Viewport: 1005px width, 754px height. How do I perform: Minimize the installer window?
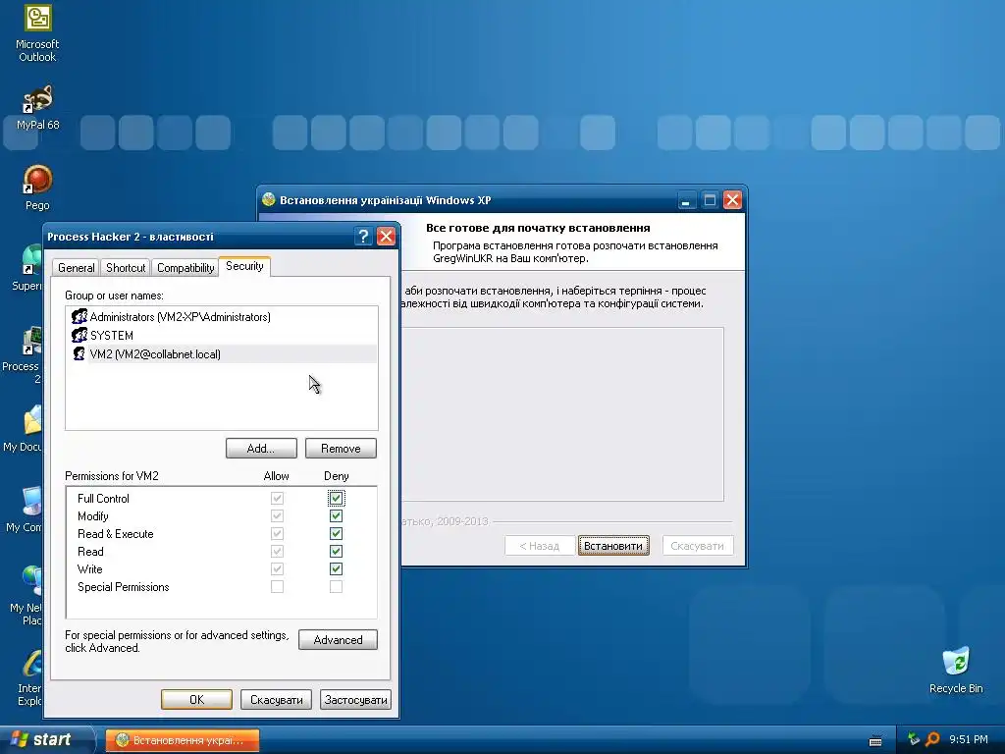tap(686, 200)
